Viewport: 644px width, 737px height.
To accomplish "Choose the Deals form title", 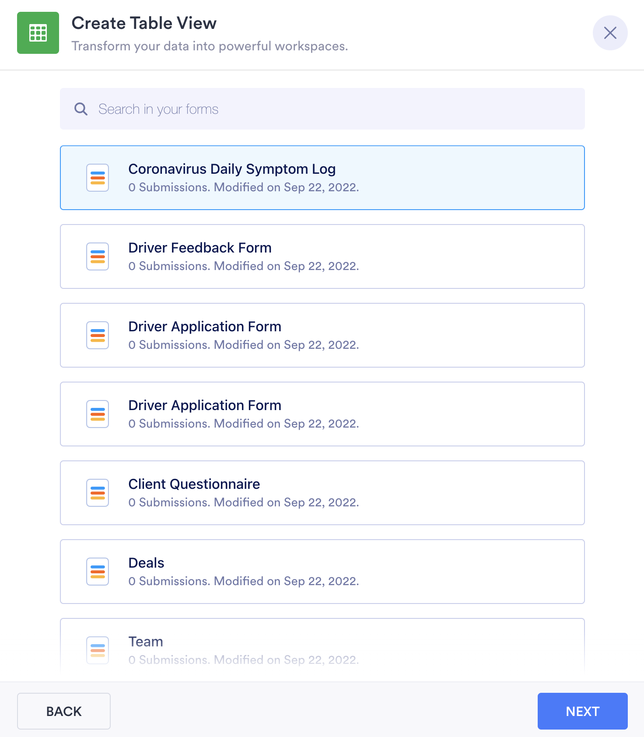I will [x=146, y=563].
